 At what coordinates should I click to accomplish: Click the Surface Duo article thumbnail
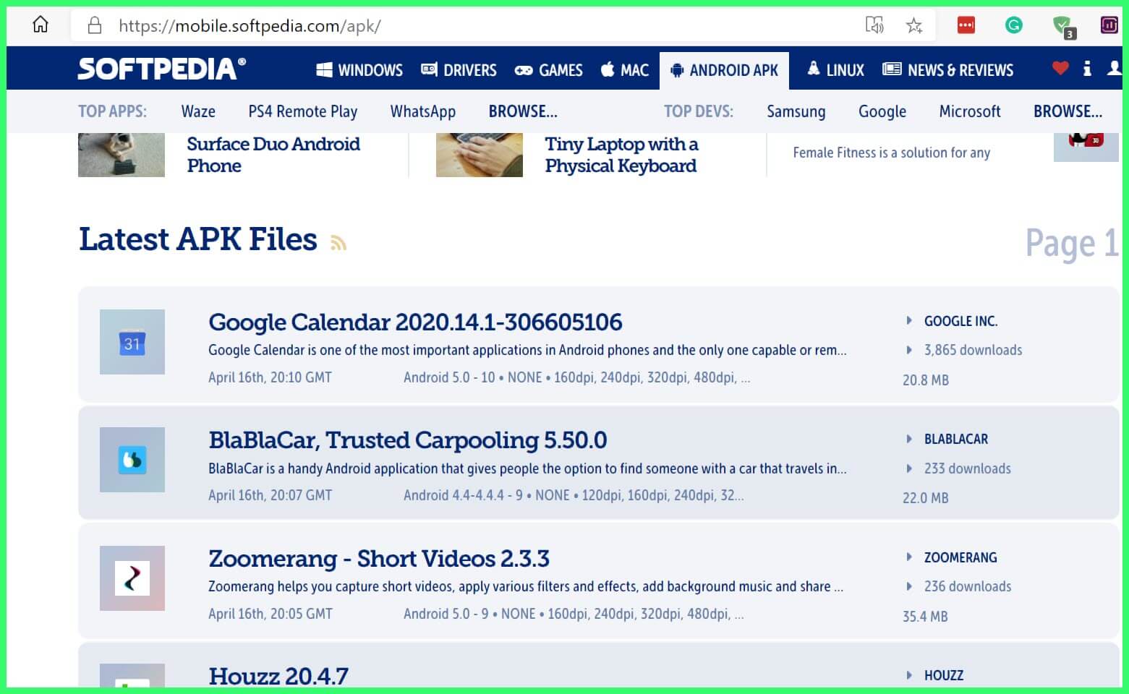[122, 155]
